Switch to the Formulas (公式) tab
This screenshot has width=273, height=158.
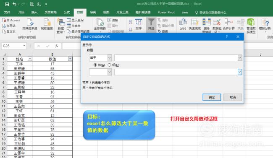67,12
